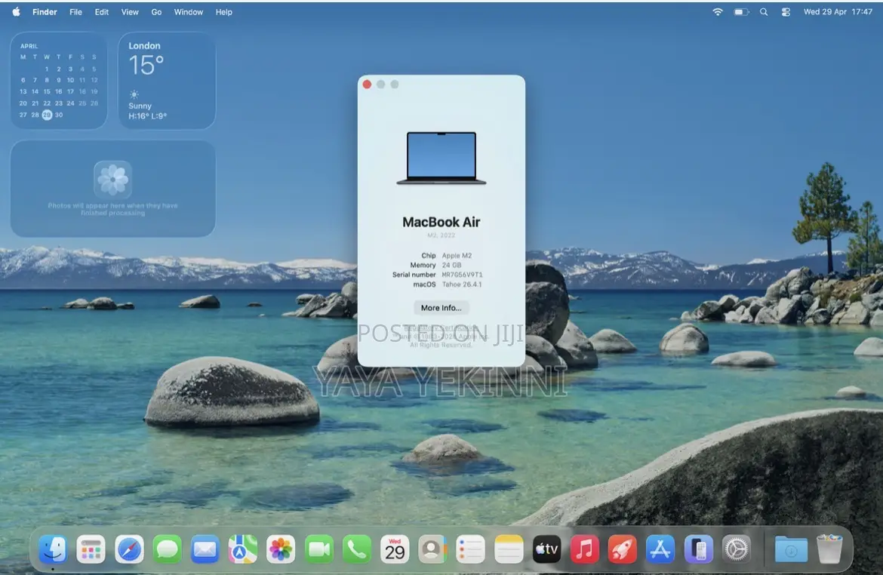Open the Edit menu

[x=101, y=12]
